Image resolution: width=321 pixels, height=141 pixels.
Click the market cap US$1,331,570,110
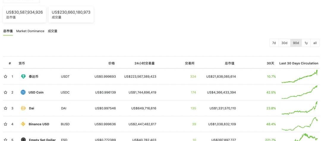223,108
